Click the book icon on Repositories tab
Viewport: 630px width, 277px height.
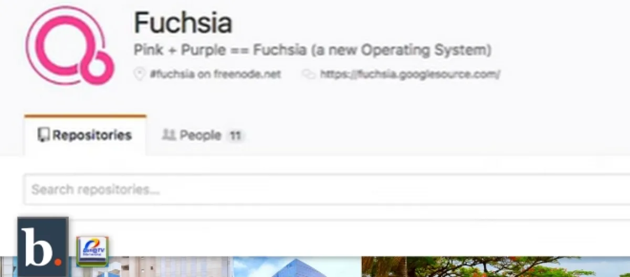(x=43, y=135)
